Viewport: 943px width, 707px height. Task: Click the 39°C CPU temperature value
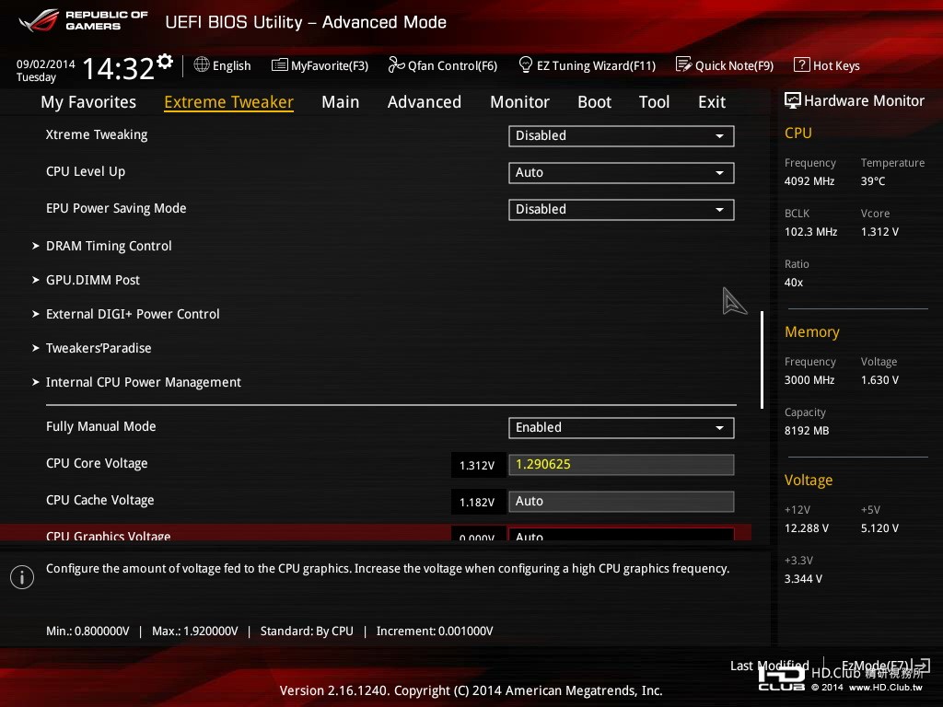click(x=873, y=181)
